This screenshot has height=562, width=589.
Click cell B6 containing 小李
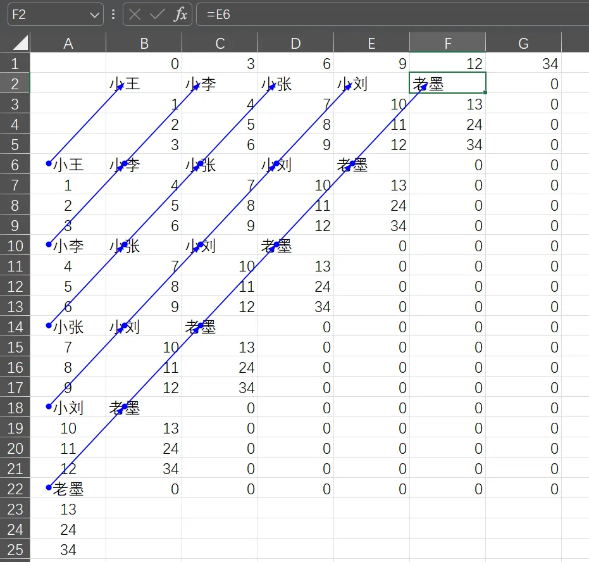144,165
